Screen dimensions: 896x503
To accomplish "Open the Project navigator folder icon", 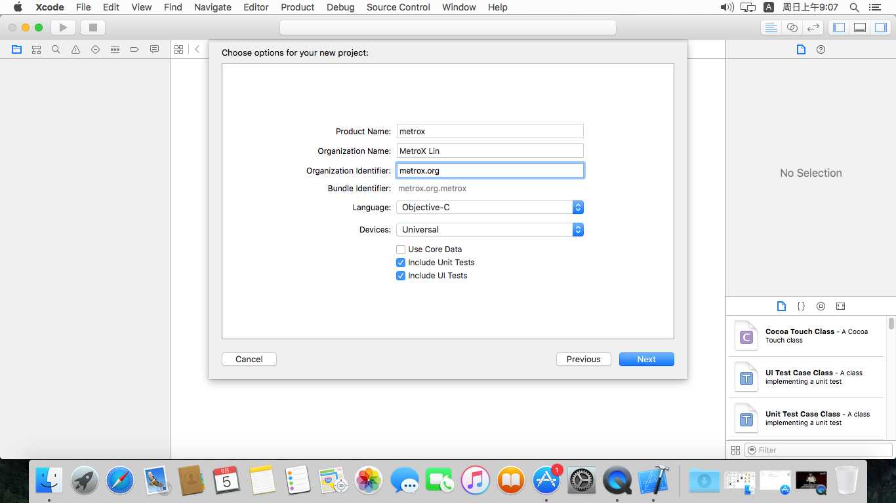I will 16,49.
